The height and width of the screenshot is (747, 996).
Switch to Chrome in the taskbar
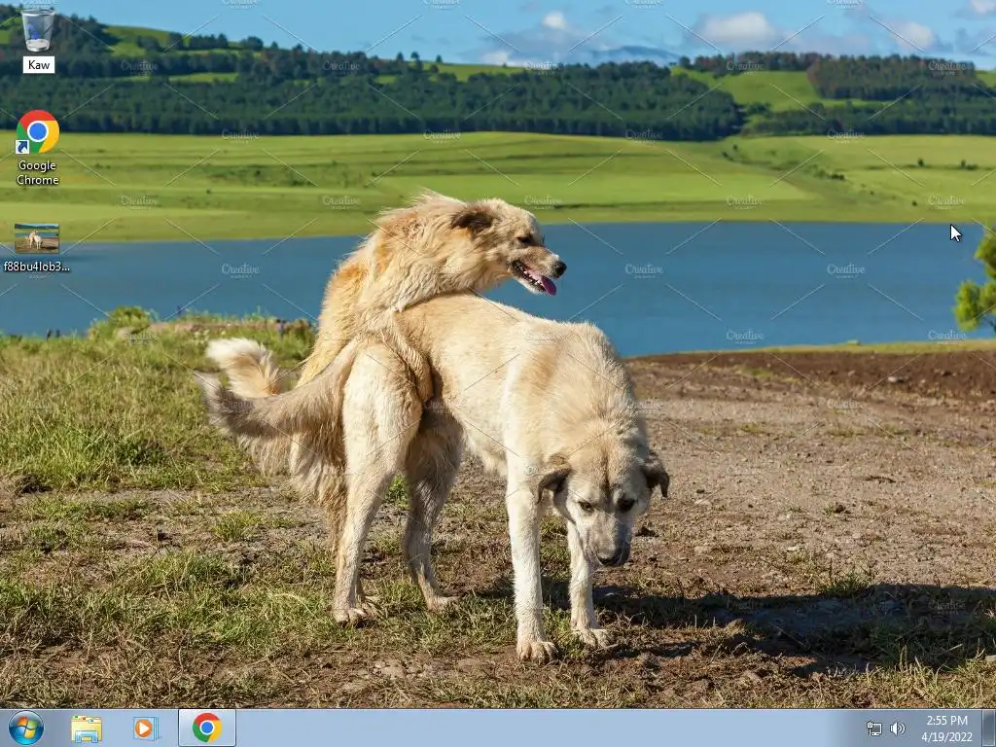pyautogui.click(x=207, y=728)
